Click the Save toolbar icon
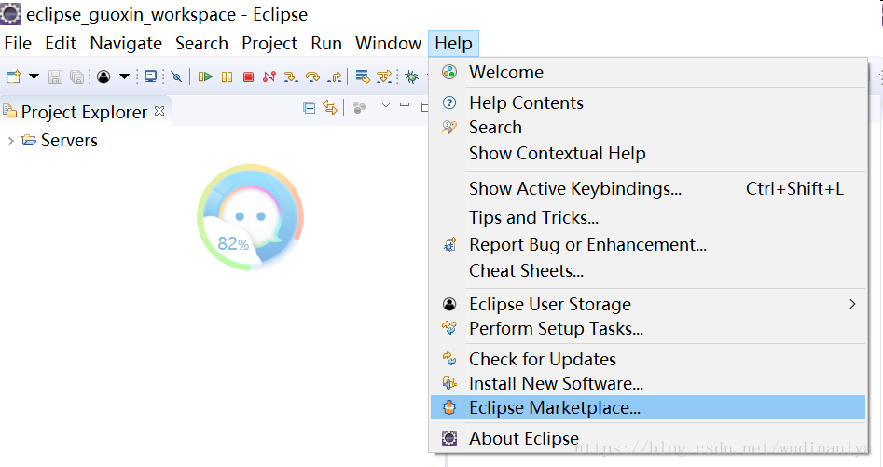 (x=55, y=76)
